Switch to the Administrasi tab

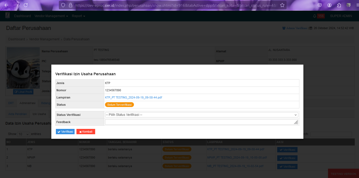(27, 103)
